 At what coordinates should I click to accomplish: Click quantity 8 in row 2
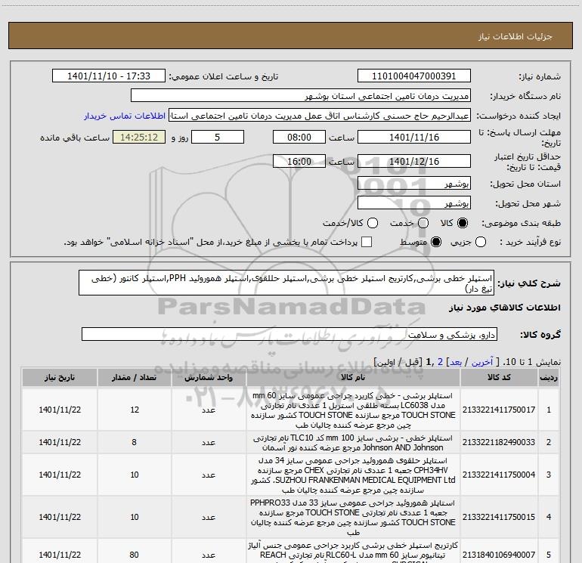(135, 442)
